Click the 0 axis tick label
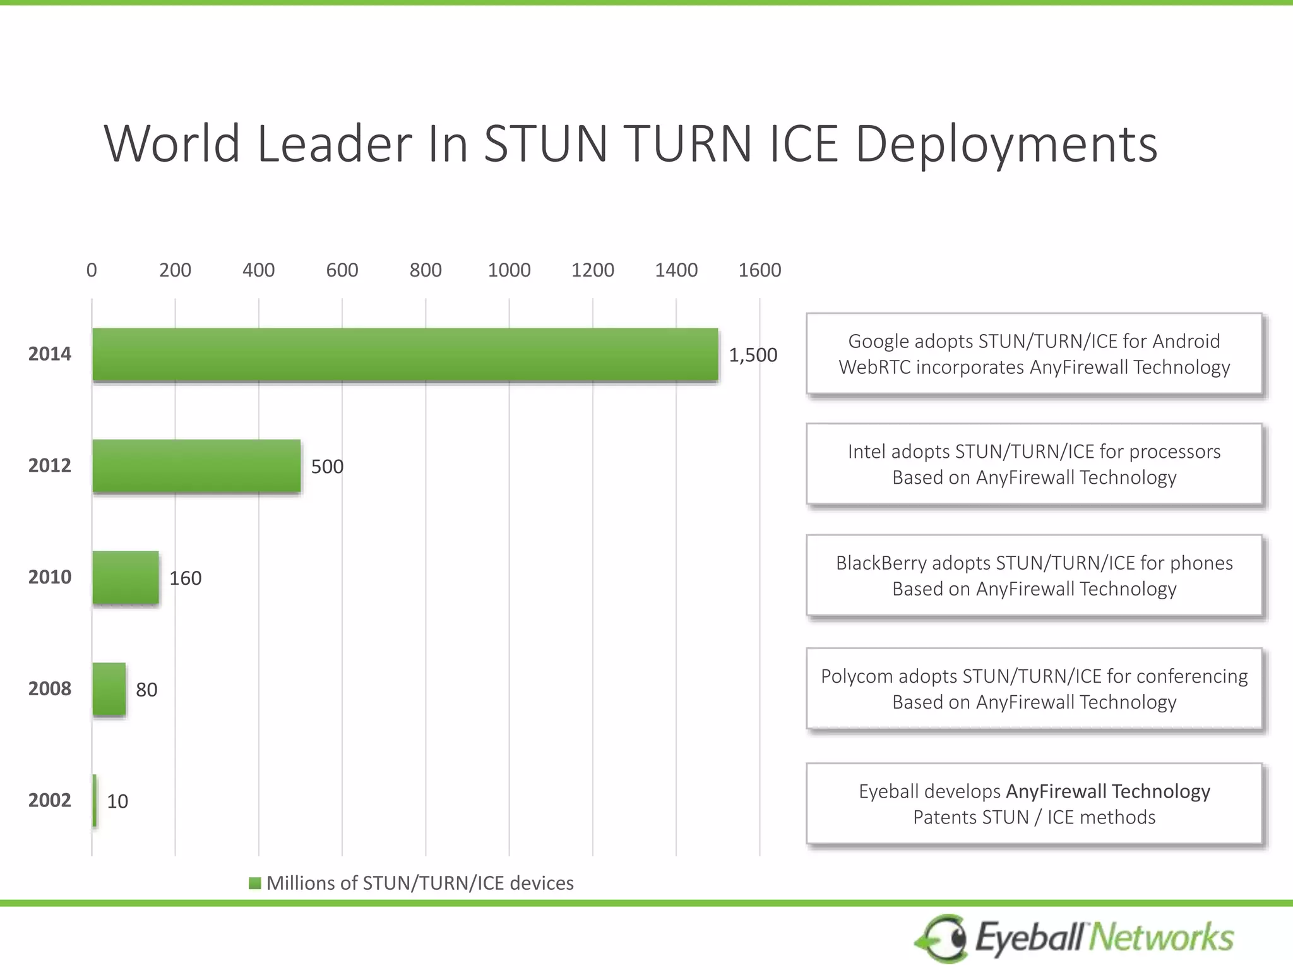The width and height of the screenshot is (1293, 970). (x=92, y=270)
